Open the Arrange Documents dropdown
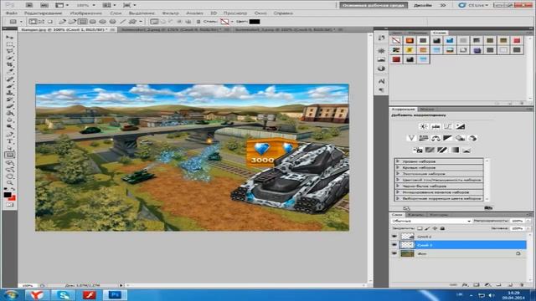Viewport: 536px width, 301px height. pyautogui.click(x=109, y=5)
